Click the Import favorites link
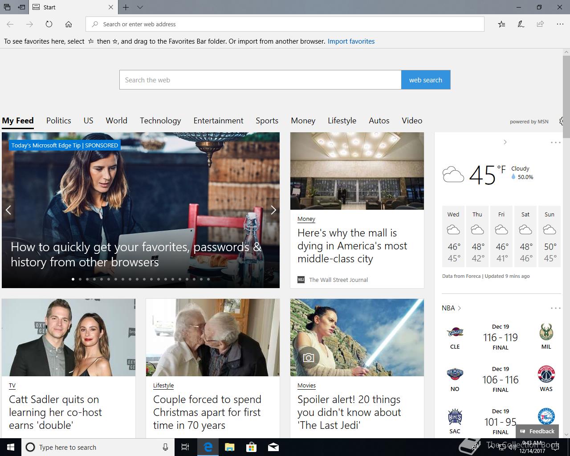The height and width of the screenshot is (456, 570). [x=351, y=41]
